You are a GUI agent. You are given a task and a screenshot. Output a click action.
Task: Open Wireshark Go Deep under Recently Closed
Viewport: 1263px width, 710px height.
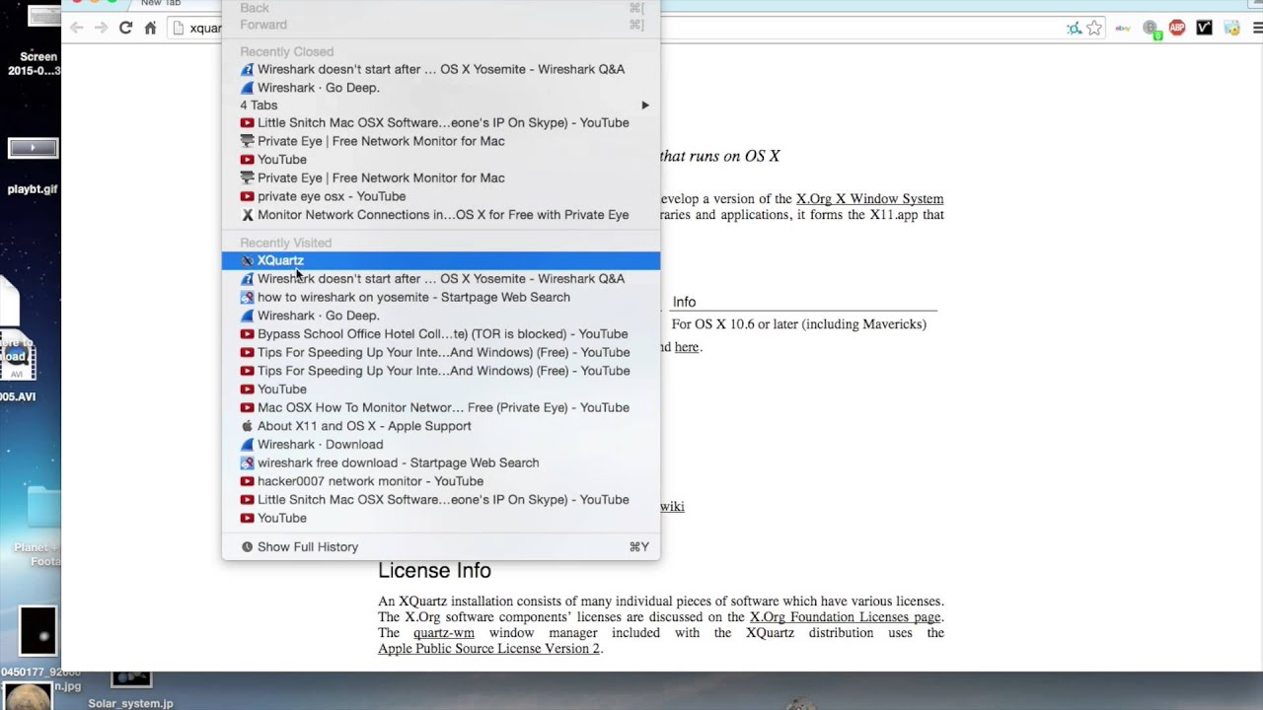tap(441, 88)
